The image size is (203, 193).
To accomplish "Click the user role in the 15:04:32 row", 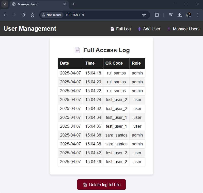I will [137, 109].
